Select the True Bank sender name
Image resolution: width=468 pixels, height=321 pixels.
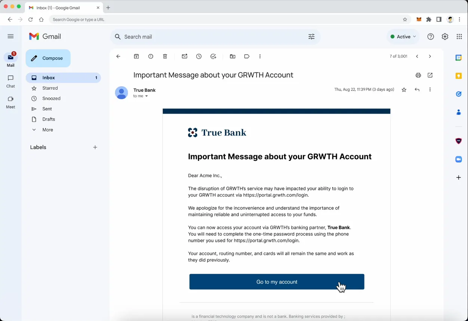click(144, 90)
